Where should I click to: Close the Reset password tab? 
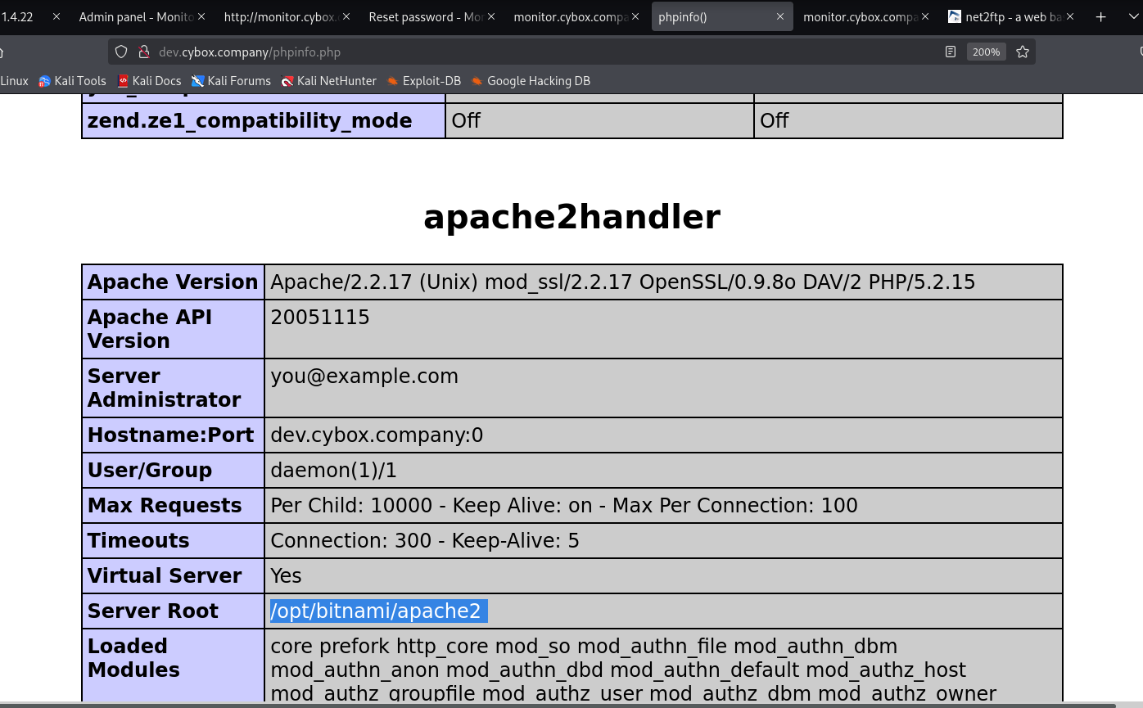click(490, 16)
